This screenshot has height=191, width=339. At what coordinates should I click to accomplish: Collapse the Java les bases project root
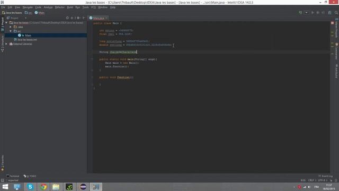[x=6, y=23]
